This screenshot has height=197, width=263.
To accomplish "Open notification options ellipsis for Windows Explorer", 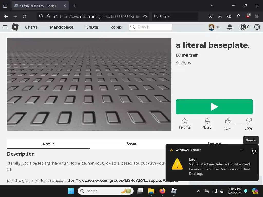I will 242,150.
